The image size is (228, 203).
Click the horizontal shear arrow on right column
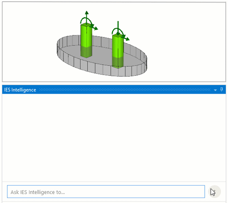click(125, 38)
